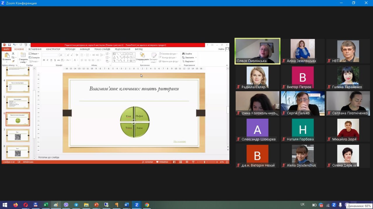Screen dimensions: 373x209
Task: Switch to the ПЕРЕХОДИ ribbon tab
Action: pos(70,49)
